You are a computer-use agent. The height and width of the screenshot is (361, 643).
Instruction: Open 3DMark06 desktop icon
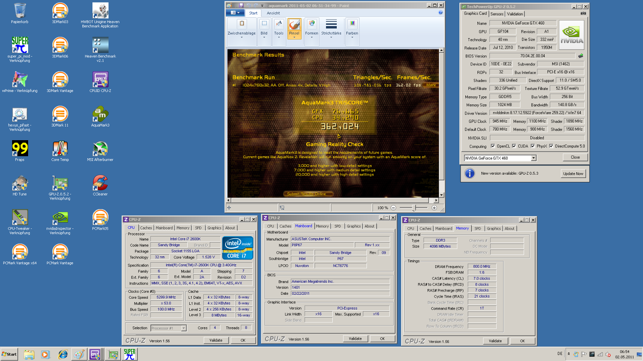60,48
